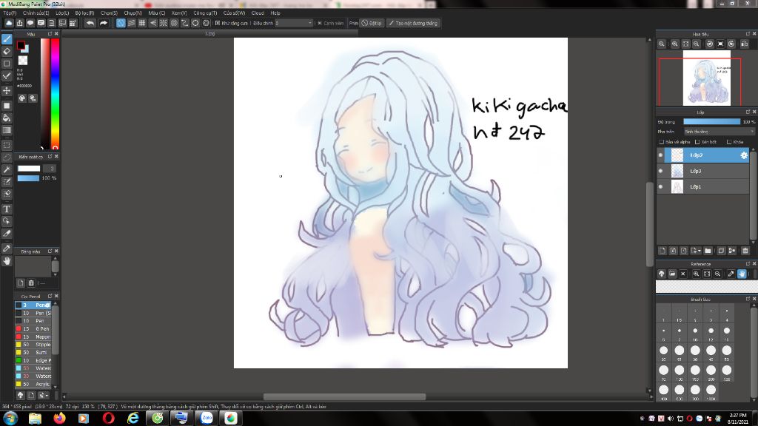Click the Undo arrow in toolbar

[x=90, y=23]
